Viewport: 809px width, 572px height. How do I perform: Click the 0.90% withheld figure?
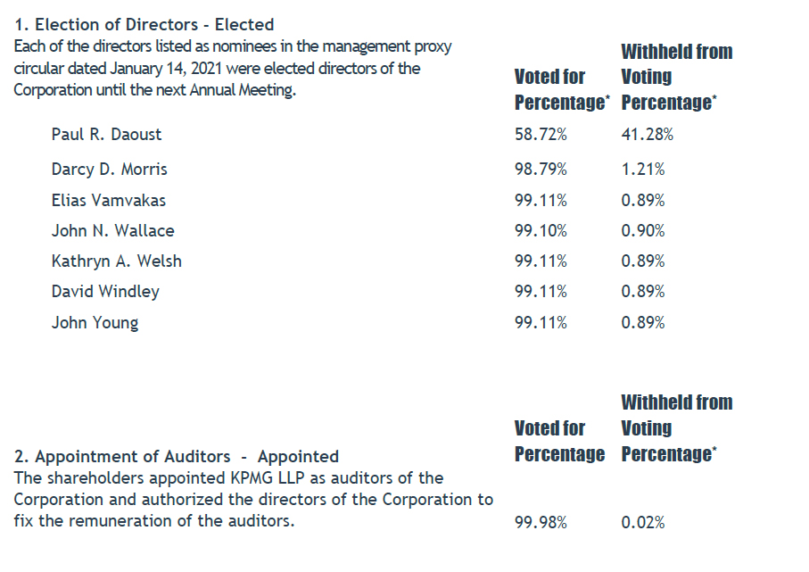(643, 231)
